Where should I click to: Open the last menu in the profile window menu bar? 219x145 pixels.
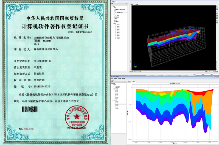(x=123, y=78)
